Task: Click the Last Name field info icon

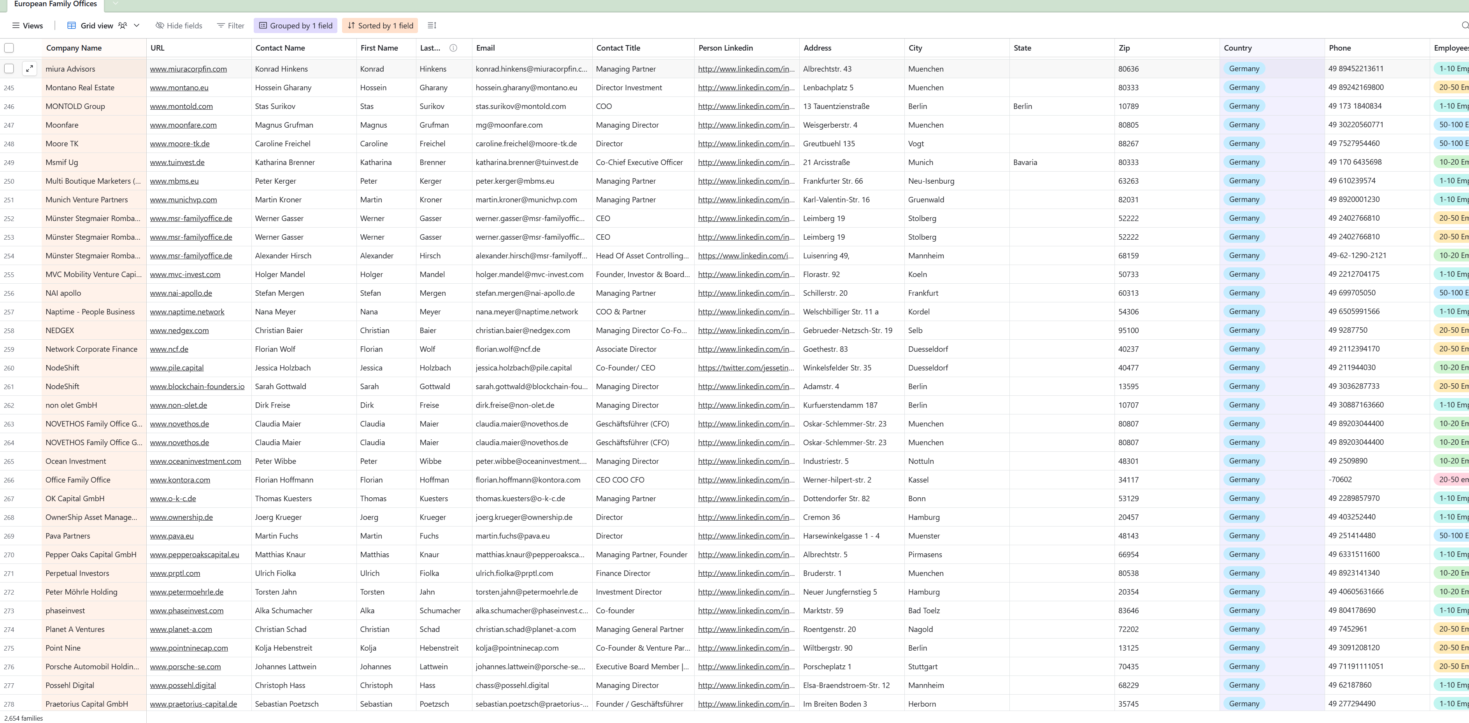Action: tap(453, 48)
